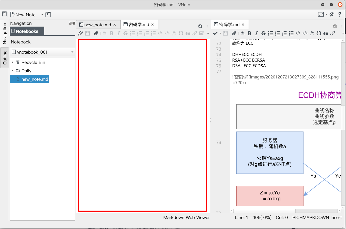Expand the Daily folder node
Screen dimensions: 346x229
tap(12, 71)
